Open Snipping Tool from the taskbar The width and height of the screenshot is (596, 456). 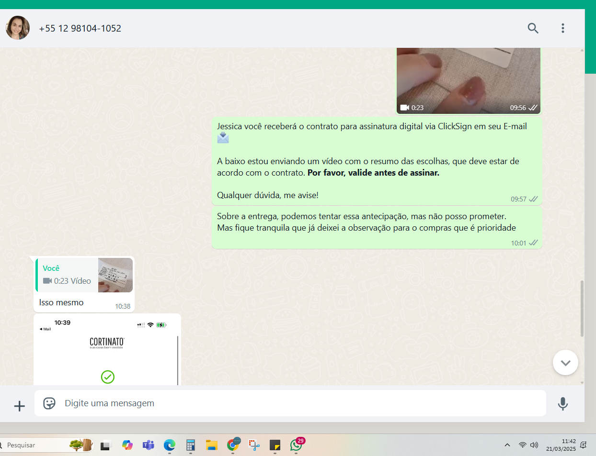(254, 445)
